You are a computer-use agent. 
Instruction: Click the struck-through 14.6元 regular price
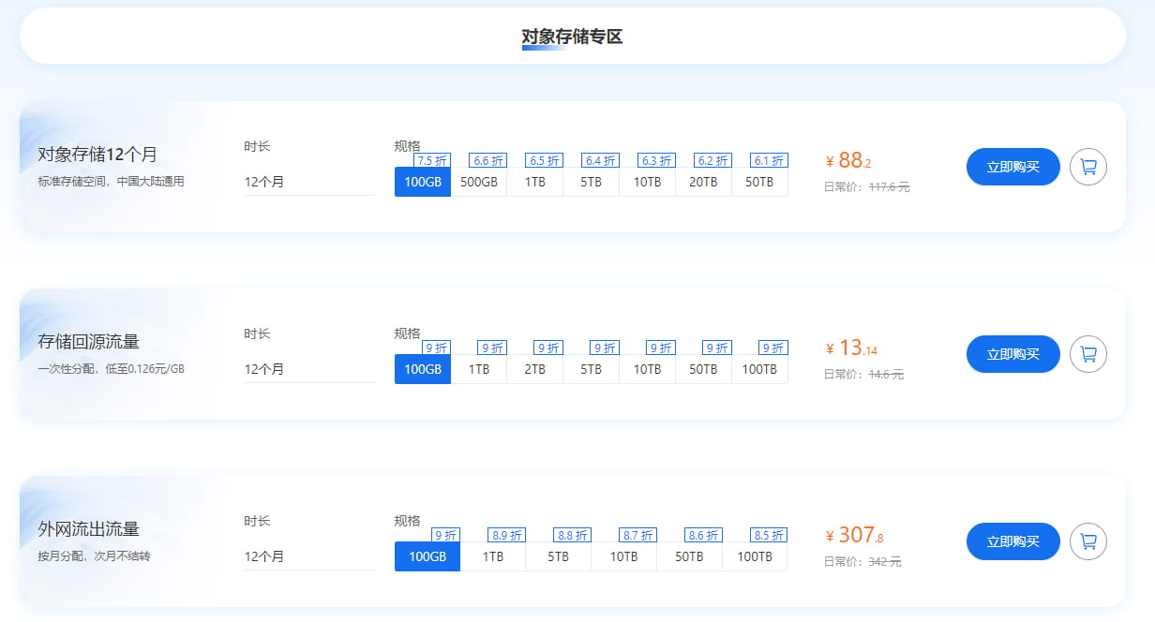[x=886, y=375]
